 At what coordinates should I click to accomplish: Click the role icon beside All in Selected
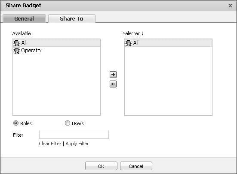click(x=129, y=43)
